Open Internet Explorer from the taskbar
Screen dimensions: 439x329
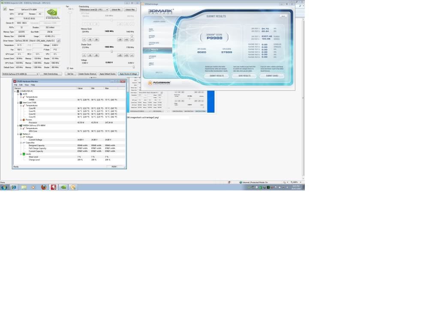pos(13,187)
